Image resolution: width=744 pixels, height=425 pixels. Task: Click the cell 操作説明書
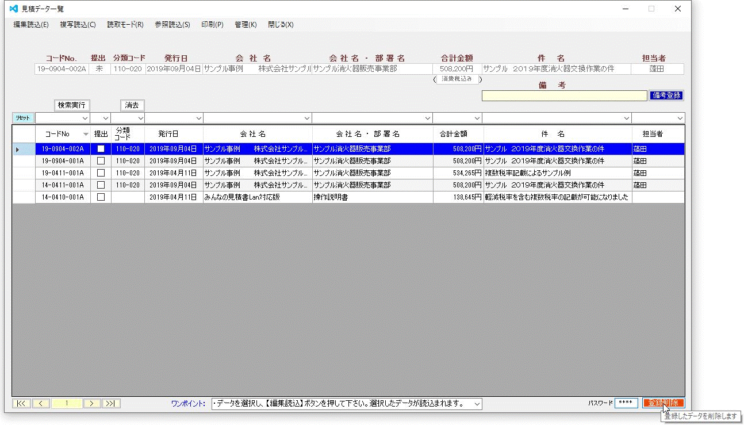tap(373, 197)
